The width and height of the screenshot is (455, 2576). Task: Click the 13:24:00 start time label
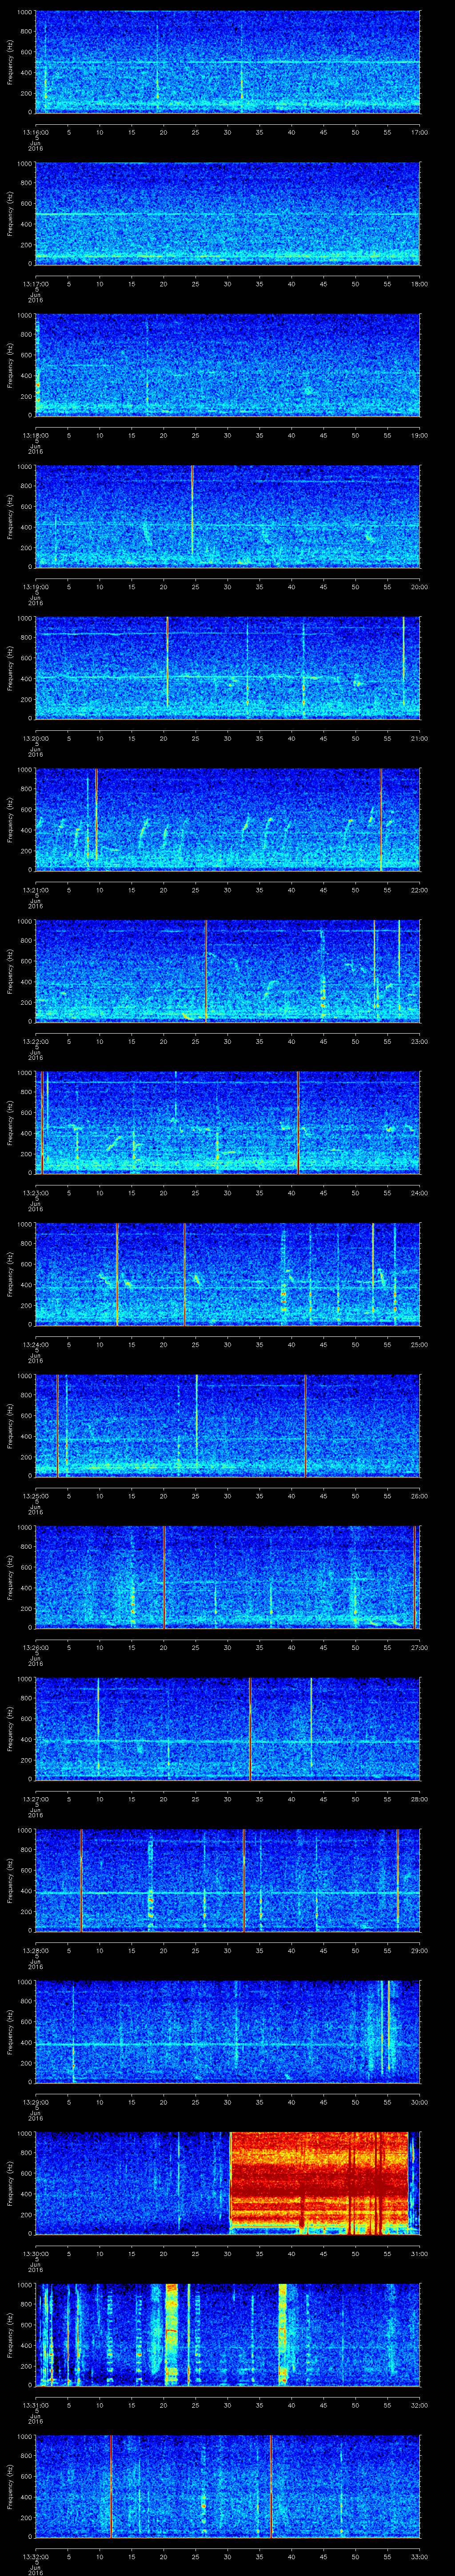tap(35, 1344)
